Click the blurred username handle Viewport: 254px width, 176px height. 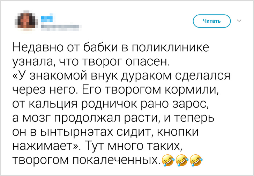(x=59, y=25)
